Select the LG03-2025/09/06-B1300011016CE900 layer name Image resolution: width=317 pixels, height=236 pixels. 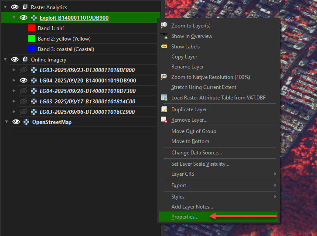pos(87,112)
